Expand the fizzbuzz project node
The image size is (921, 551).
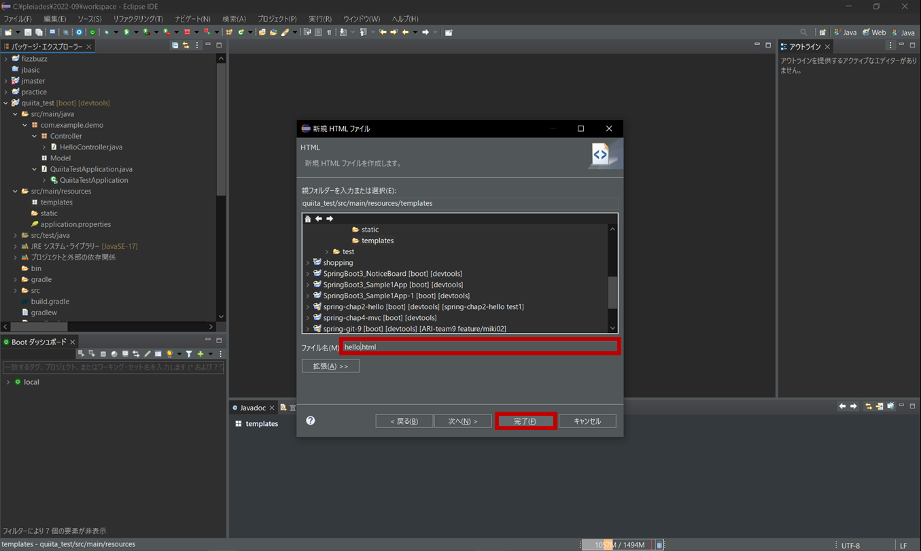(6, 59)
